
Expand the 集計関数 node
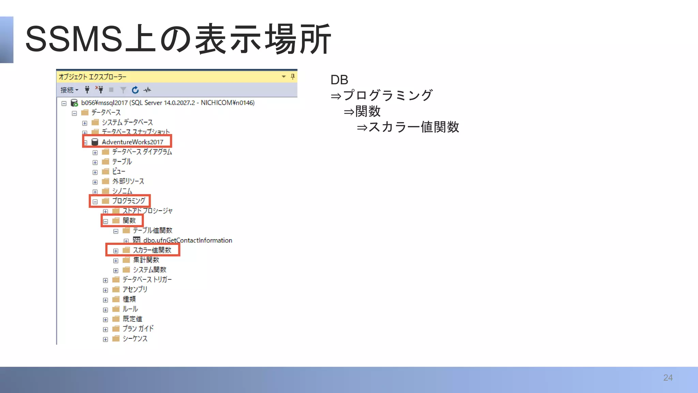[x=116, y=261]
